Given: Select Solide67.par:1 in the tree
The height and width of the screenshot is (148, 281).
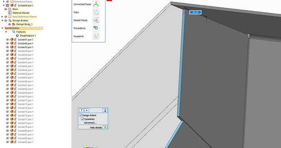Looking at the screenshot, I should click(25, 85).
